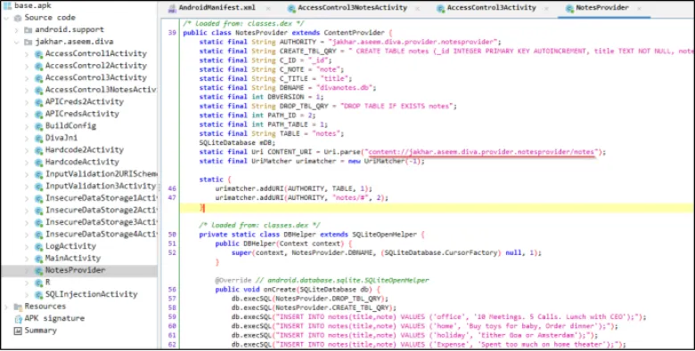695x351 pixels.
Task: Click the Hardcode2Activity class icon
Action: pos(38,150)
